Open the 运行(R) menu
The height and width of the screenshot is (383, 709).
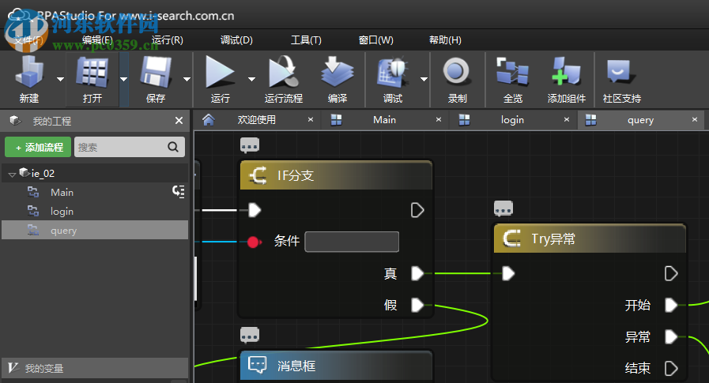(168, 40)
